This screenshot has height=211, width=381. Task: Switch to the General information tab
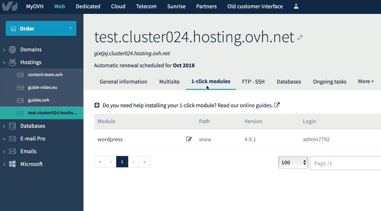pos(123,82)
